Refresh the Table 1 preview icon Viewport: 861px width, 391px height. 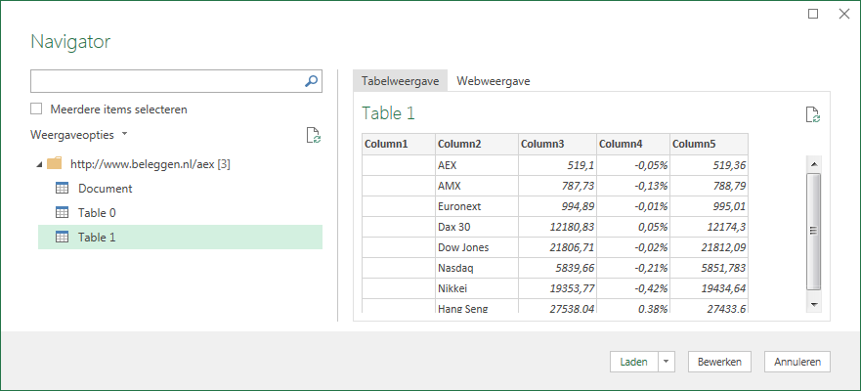tap(812, 115)
